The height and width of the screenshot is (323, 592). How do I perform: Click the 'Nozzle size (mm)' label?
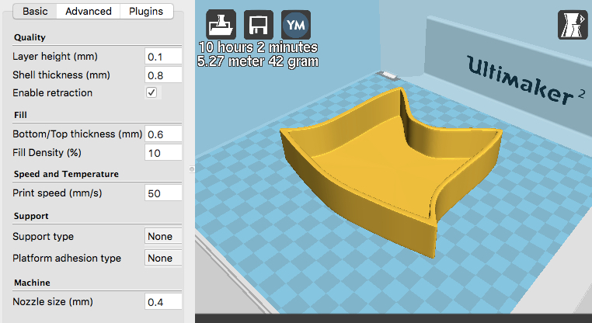pyautogui.click(x=53, y=301)
